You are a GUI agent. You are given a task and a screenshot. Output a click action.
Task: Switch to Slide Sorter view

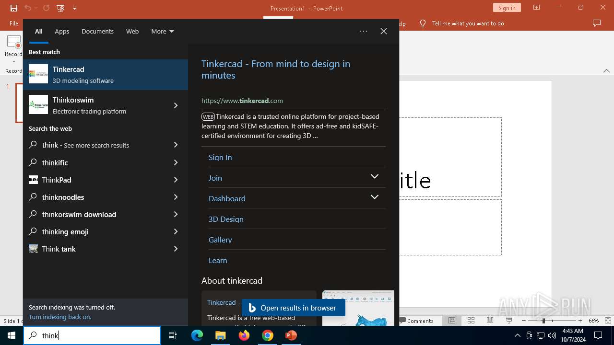471,321
